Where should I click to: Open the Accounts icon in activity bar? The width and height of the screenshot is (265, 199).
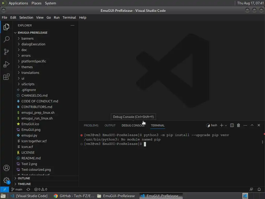[x=6, y=168]
